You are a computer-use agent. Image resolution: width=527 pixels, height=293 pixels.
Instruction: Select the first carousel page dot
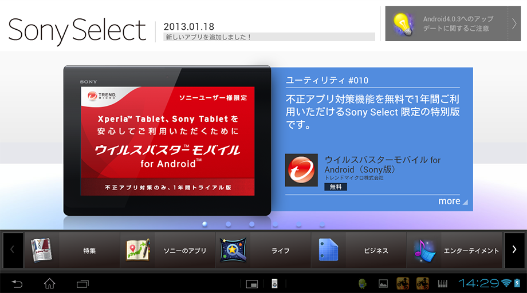click(x=204, y=224)
